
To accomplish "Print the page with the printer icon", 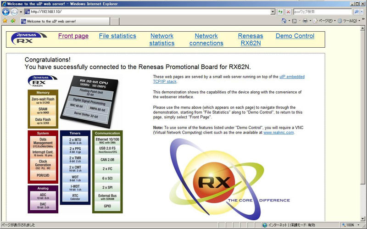I will (305, 21).
